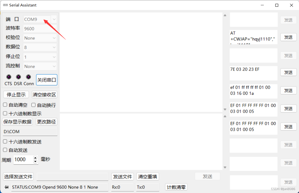Click the Rx:0 counter field
The image size is (299, 193).
click(122, 187)
